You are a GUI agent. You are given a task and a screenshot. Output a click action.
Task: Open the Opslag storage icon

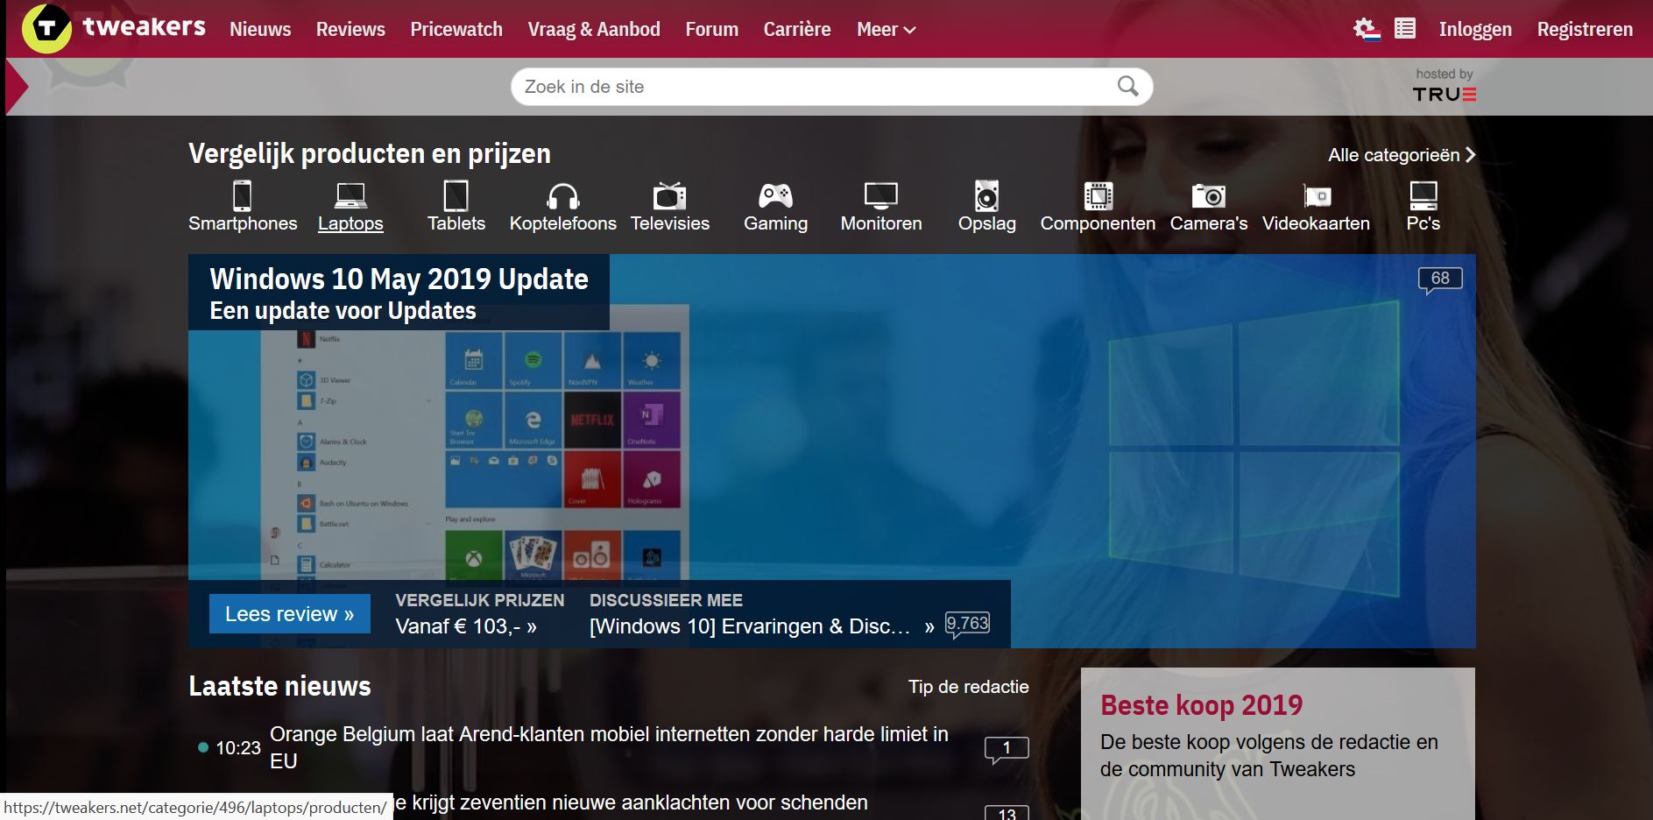point(987,195)
